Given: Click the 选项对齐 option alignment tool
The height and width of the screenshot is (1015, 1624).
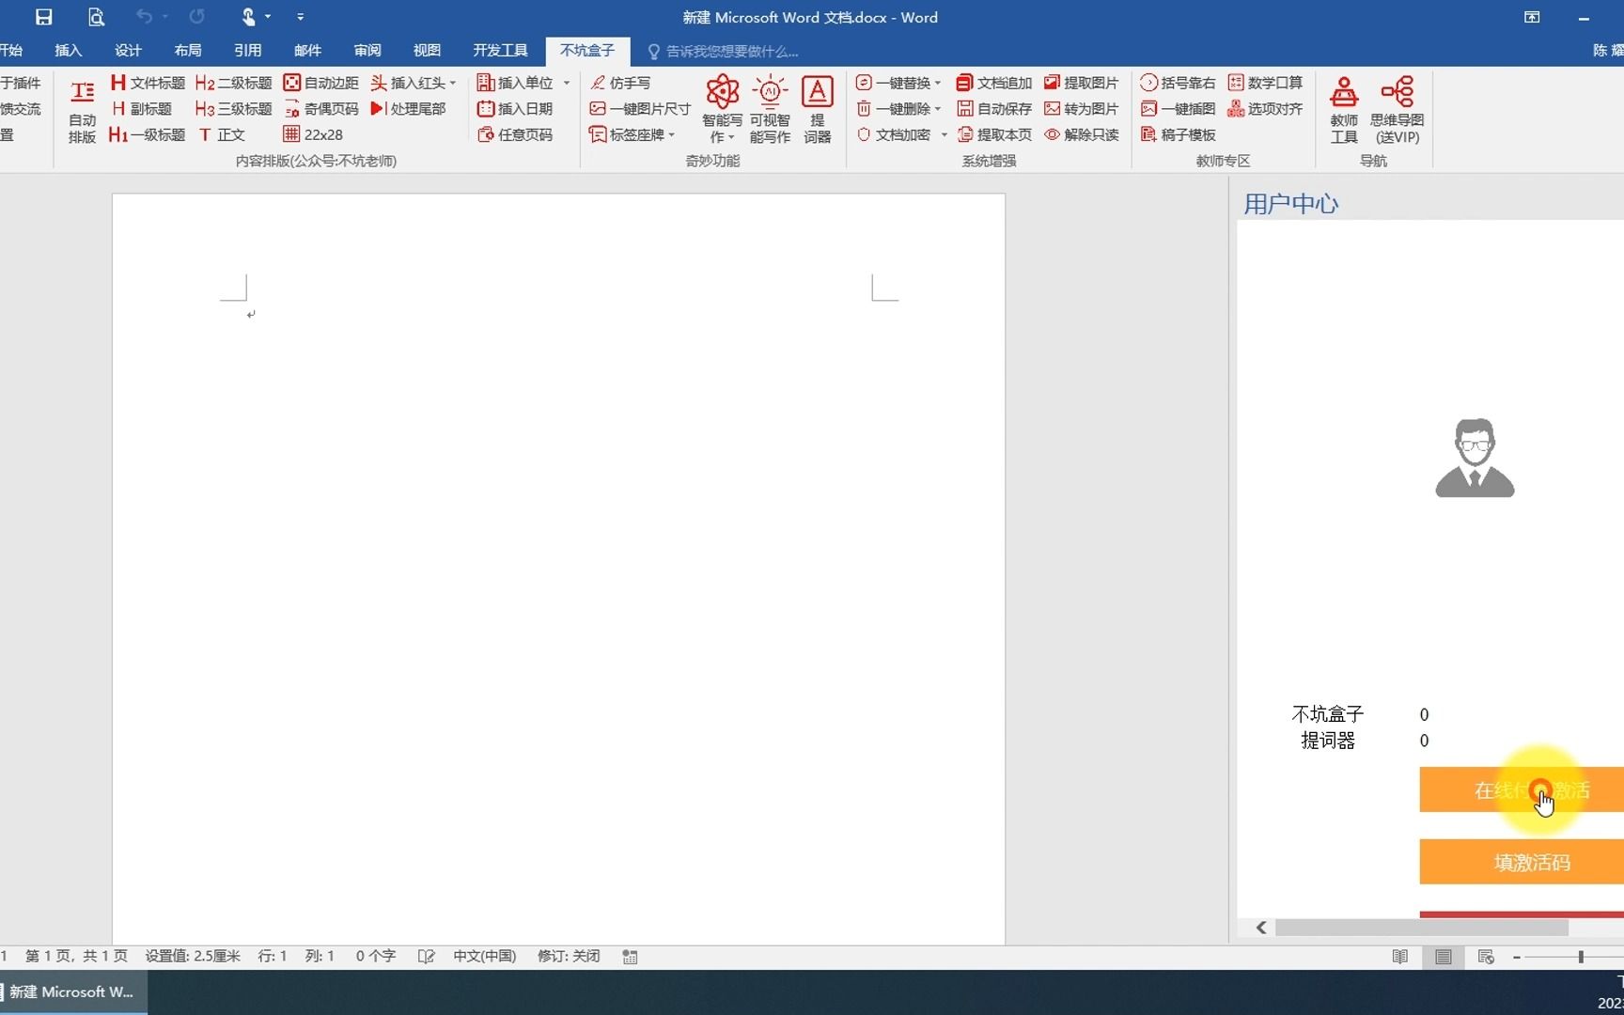Looking at the screenshot, I should 1265,109.
